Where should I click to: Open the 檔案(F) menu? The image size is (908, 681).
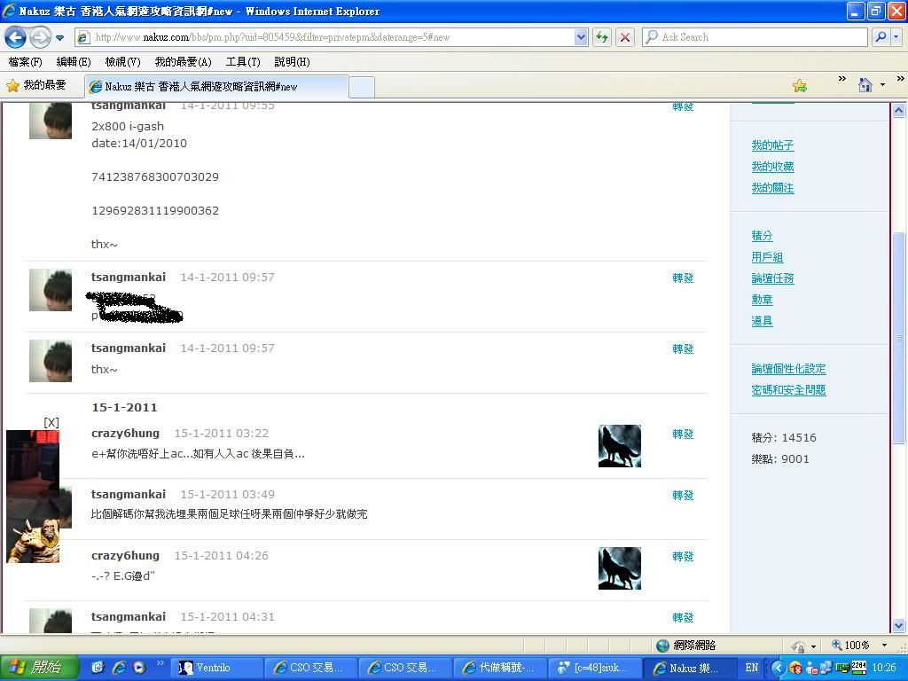[x=25, y=61]
